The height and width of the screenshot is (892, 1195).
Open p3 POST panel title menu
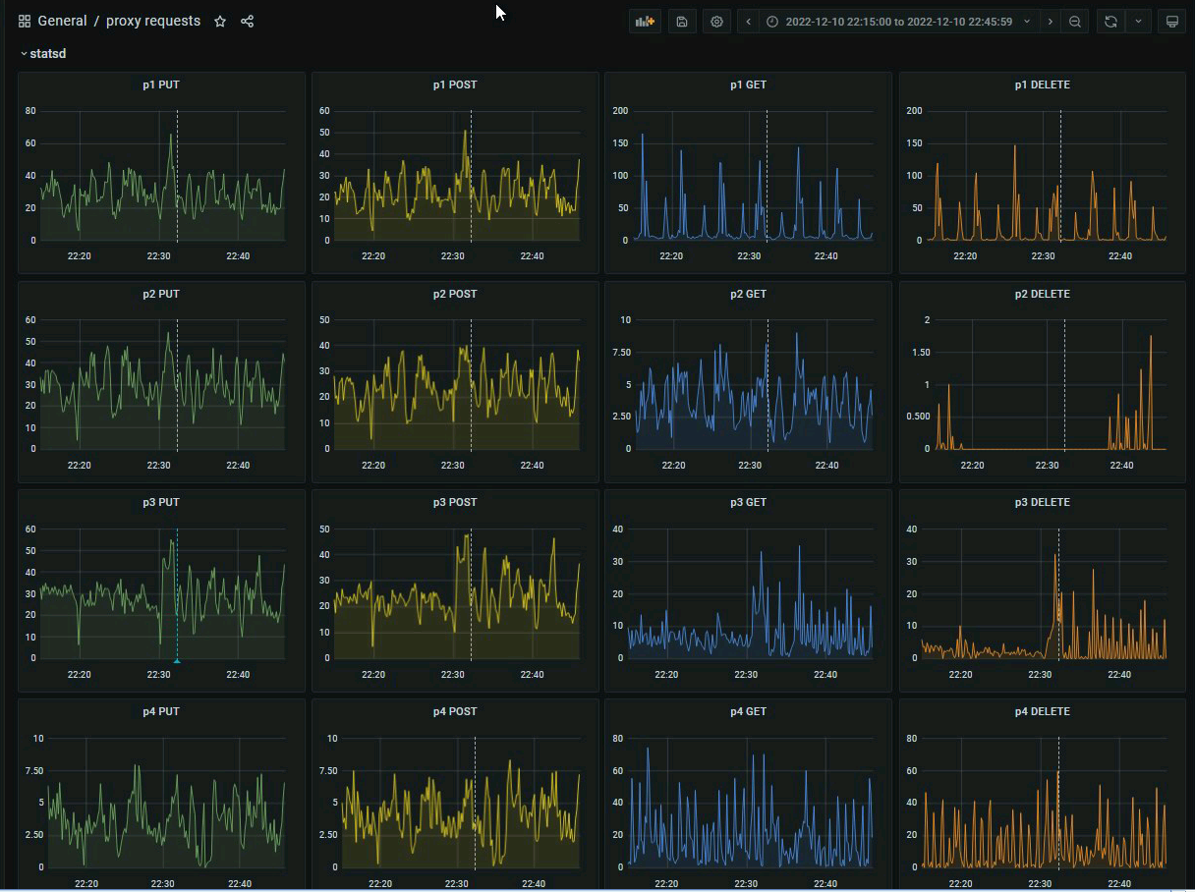pyautogui.click(x=455, y=502)
